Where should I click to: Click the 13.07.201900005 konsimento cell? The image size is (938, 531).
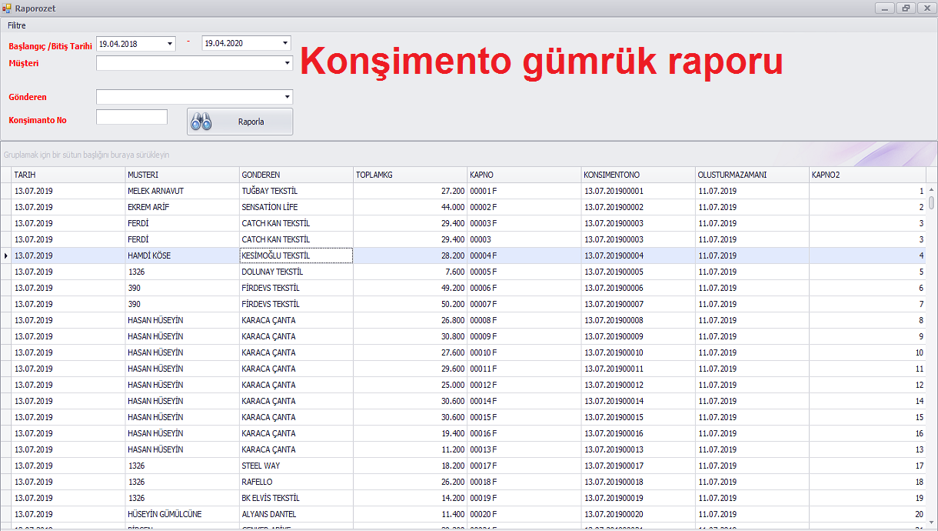(638, 272)
